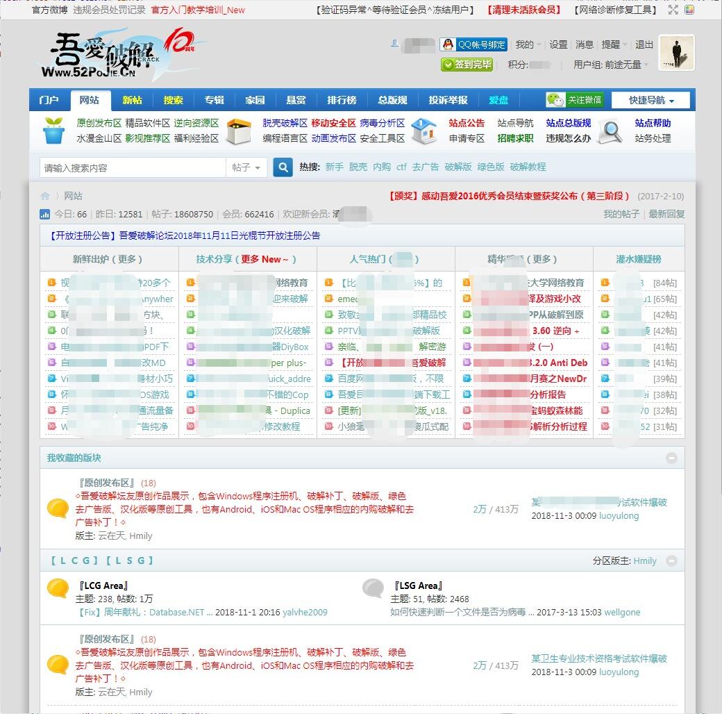This screenshot has width=722, height=714.
Task: Click the WeChat follow button
Action: (x=575, y=100)
